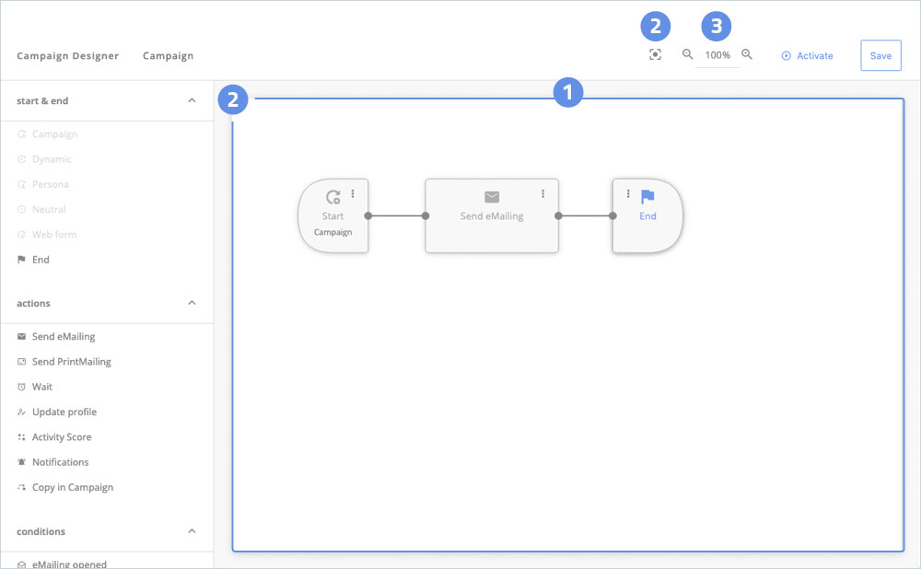Image resolution: width=921 pixels, height=569 pixels.
Task: Open the End node three-dot menu
Action: point(628,194)
